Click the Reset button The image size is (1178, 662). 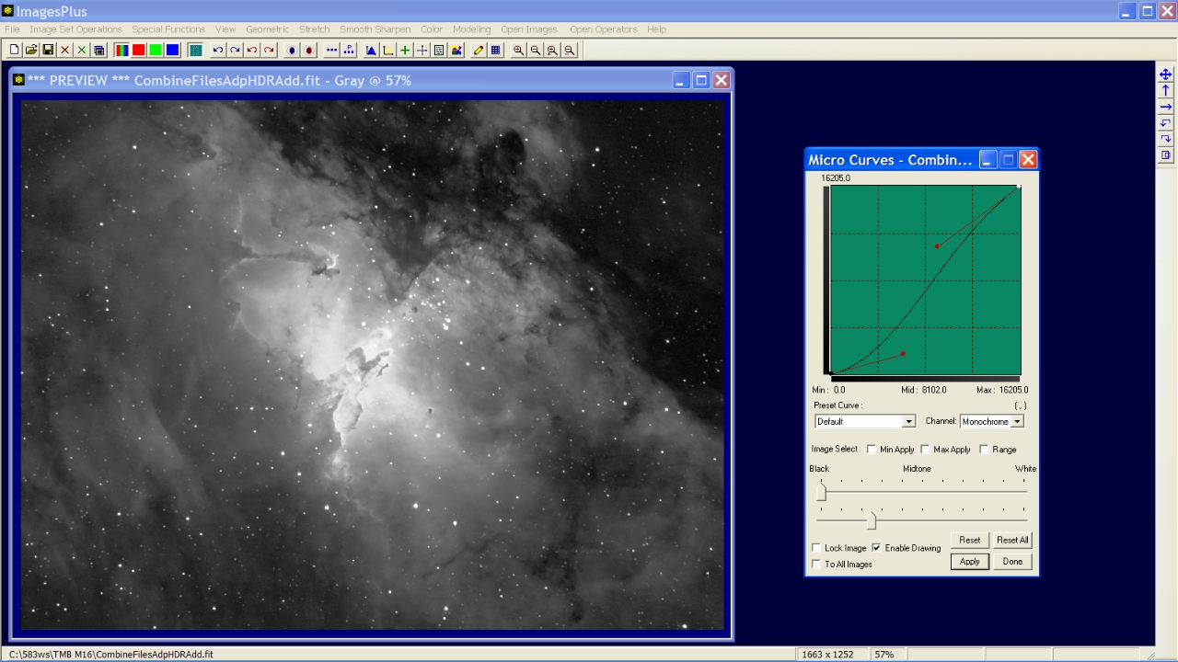coord(970,541)
